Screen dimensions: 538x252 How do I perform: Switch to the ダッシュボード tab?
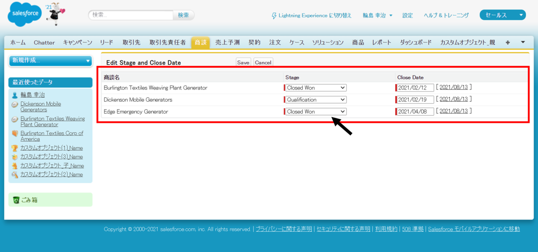pyautogui.click(x=416, y=43)
